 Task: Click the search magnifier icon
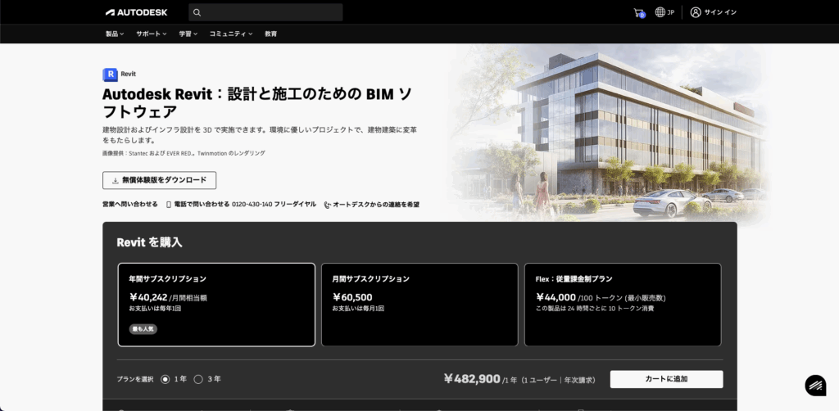pyautogui.click(x=197, y=12)
